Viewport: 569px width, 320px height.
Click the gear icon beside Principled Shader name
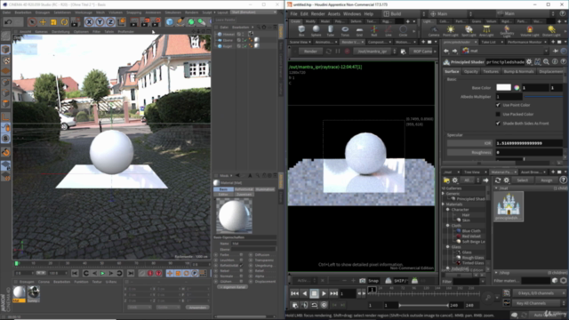coord(529,62)
